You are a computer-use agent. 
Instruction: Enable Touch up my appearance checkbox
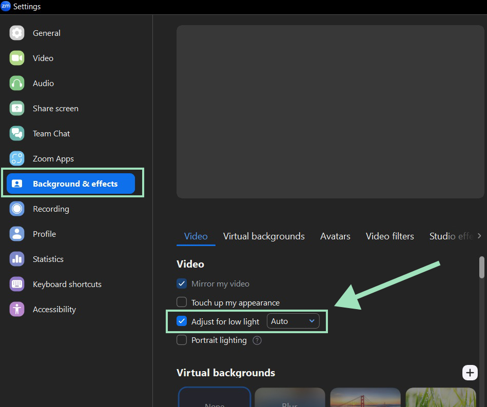(x=182, y=302)
